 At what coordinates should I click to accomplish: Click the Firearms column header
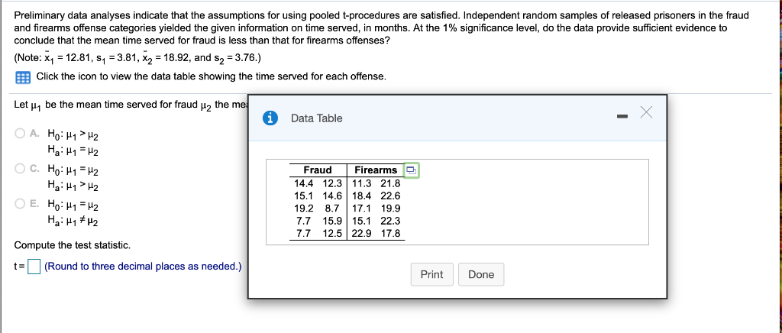(x=376, y=170)
